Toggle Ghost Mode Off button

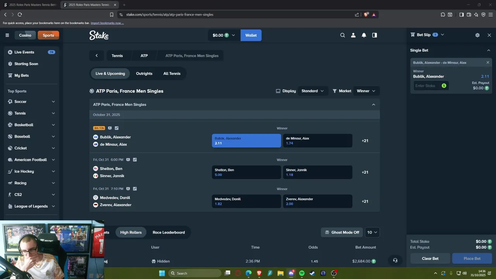pyautogui.click(x=342, y=232)
